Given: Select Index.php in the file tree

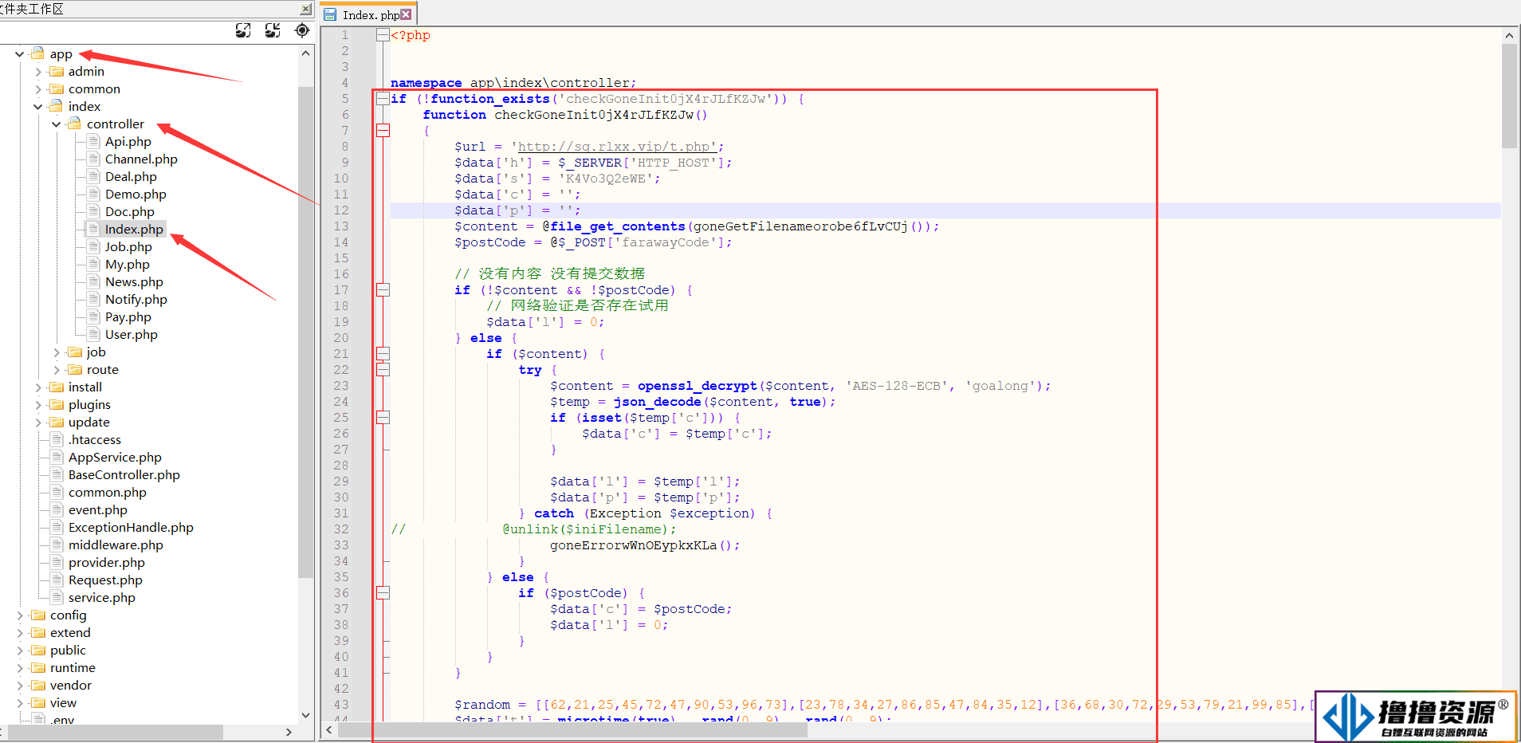Looking at the screenshot, I should (x=134, y=230).
